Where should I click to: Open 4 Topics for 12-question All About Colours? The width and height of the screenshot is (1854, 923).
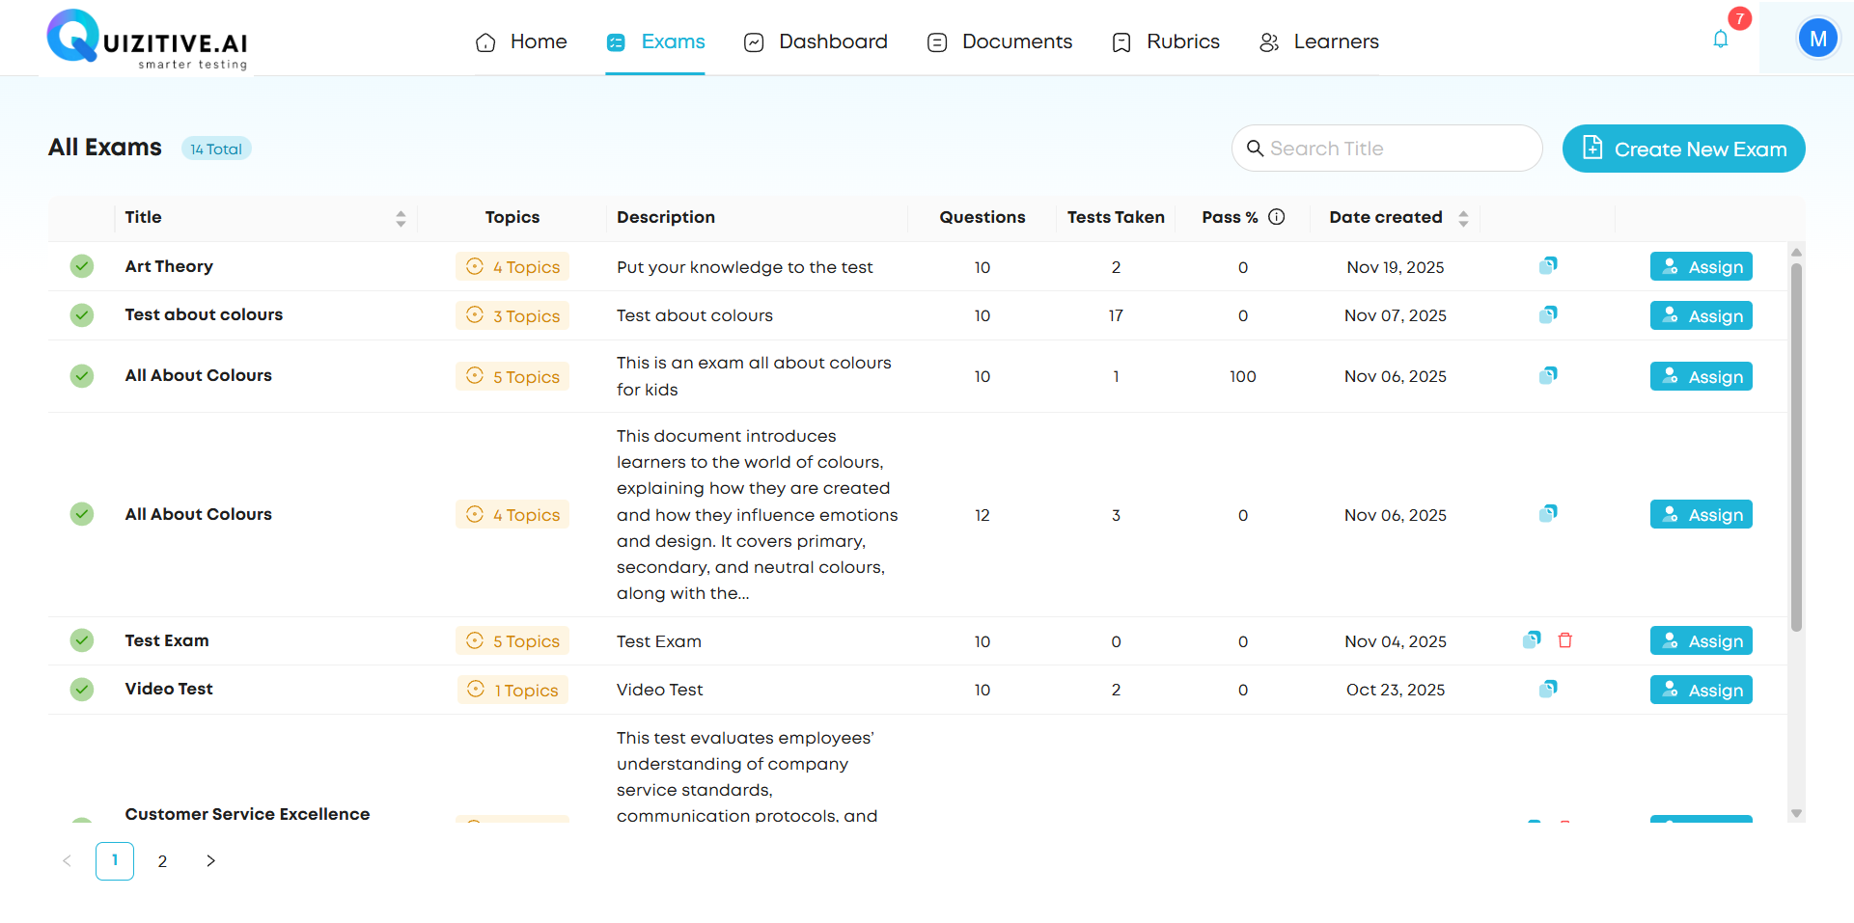point(512,515)
